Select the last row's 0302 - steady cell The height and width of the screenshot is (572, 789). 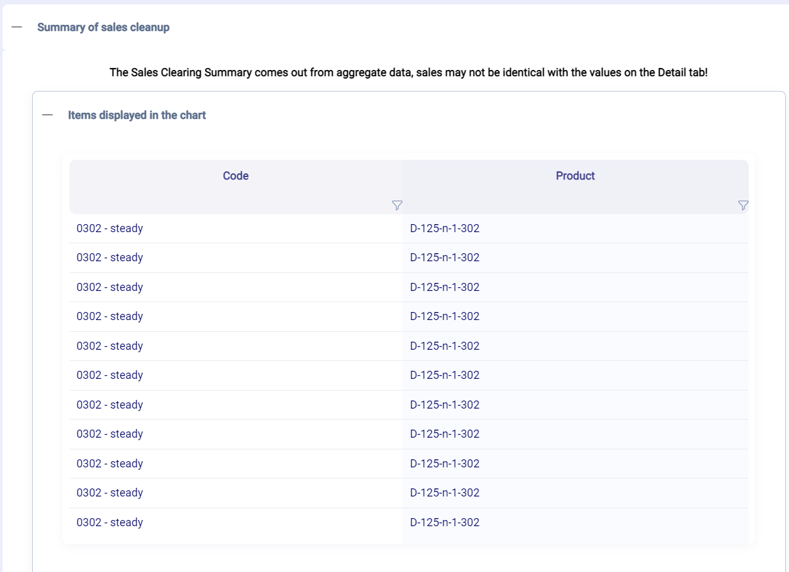pyautogui.click(x=110, y=522)
